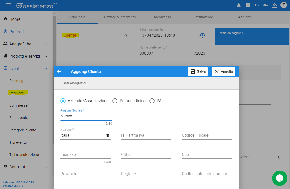
Task: Click the Assistenza logo
Action: point(37,6)
